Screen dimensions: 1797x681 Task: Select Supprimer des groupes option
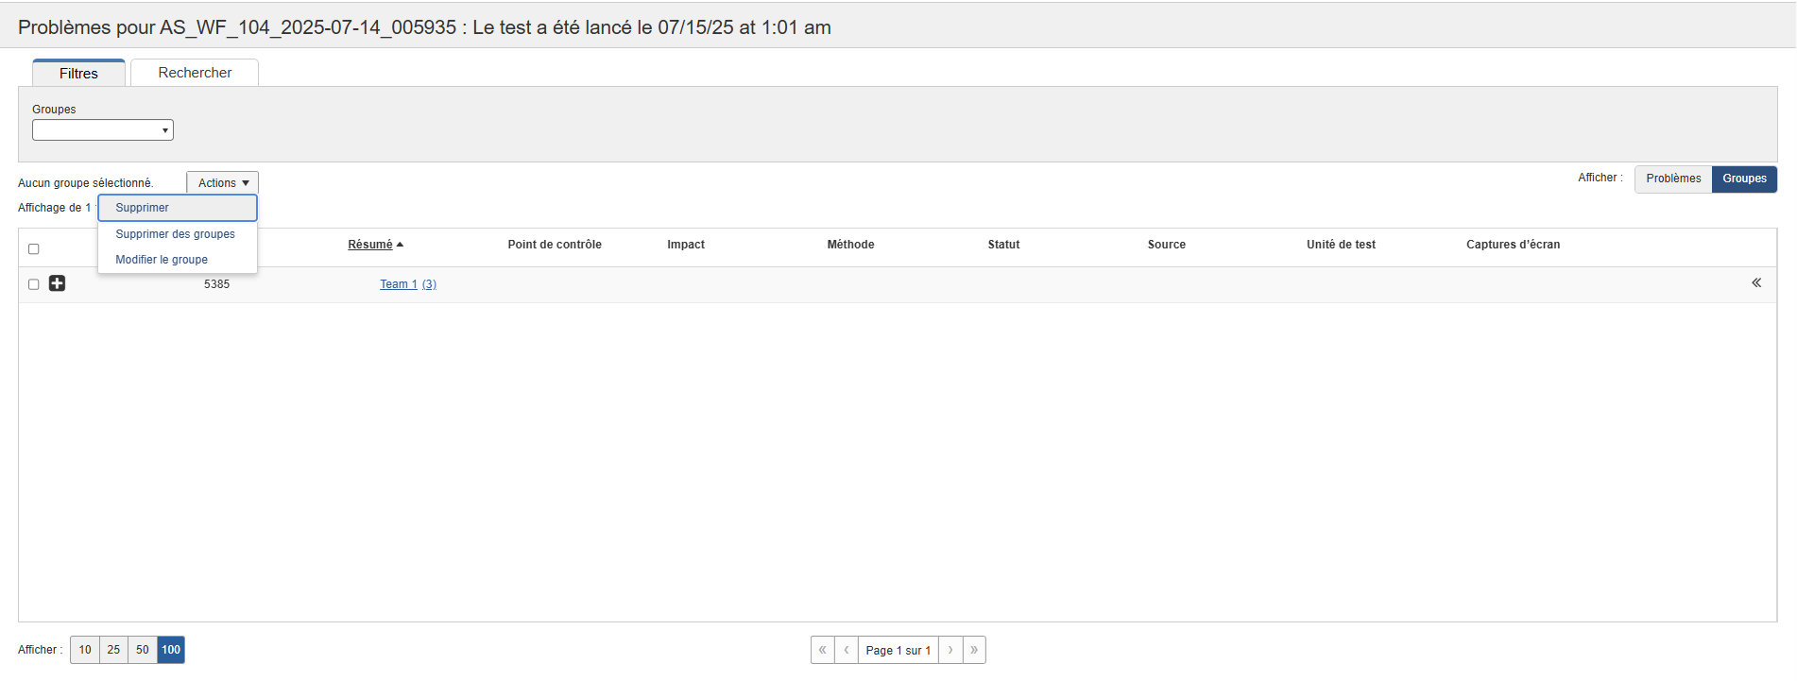175,234
